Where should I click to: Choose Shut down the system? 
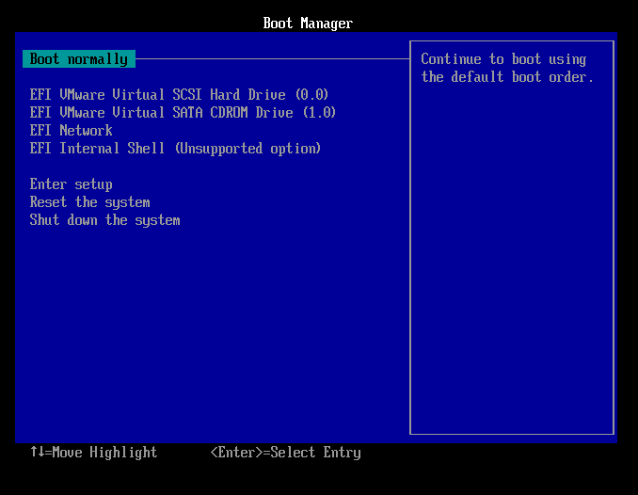(105, 220)
